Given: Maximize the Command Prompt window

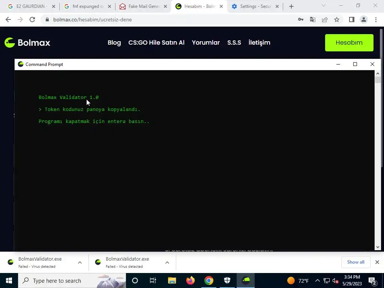Looking at the screenshot, I should [x=355, y=64].
